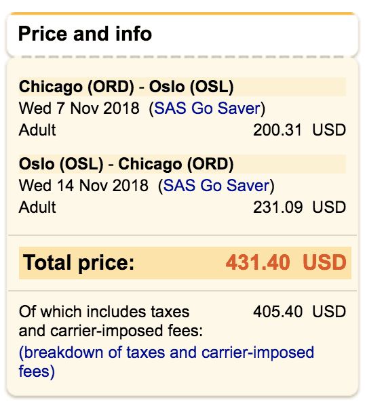Select the Chicago (ORD) - Oslo (OSL) header

(126, 87)
